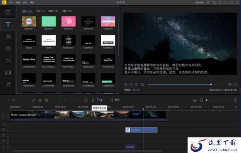Viewport: 241px width, 153px height.
Task: Click the Covert clip on bottom track
Action: coord(130,147)
